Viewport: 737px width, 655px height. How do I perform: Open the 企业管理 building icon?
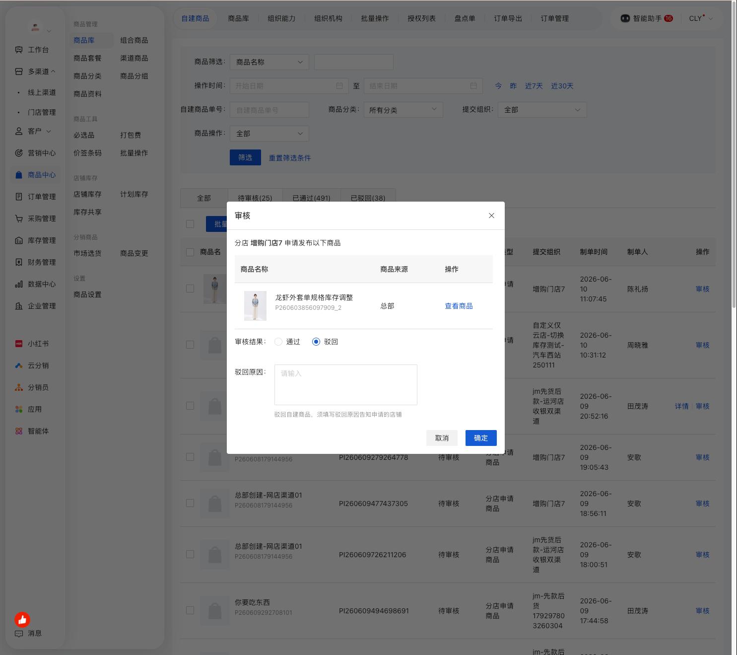(x=19, y=306)
